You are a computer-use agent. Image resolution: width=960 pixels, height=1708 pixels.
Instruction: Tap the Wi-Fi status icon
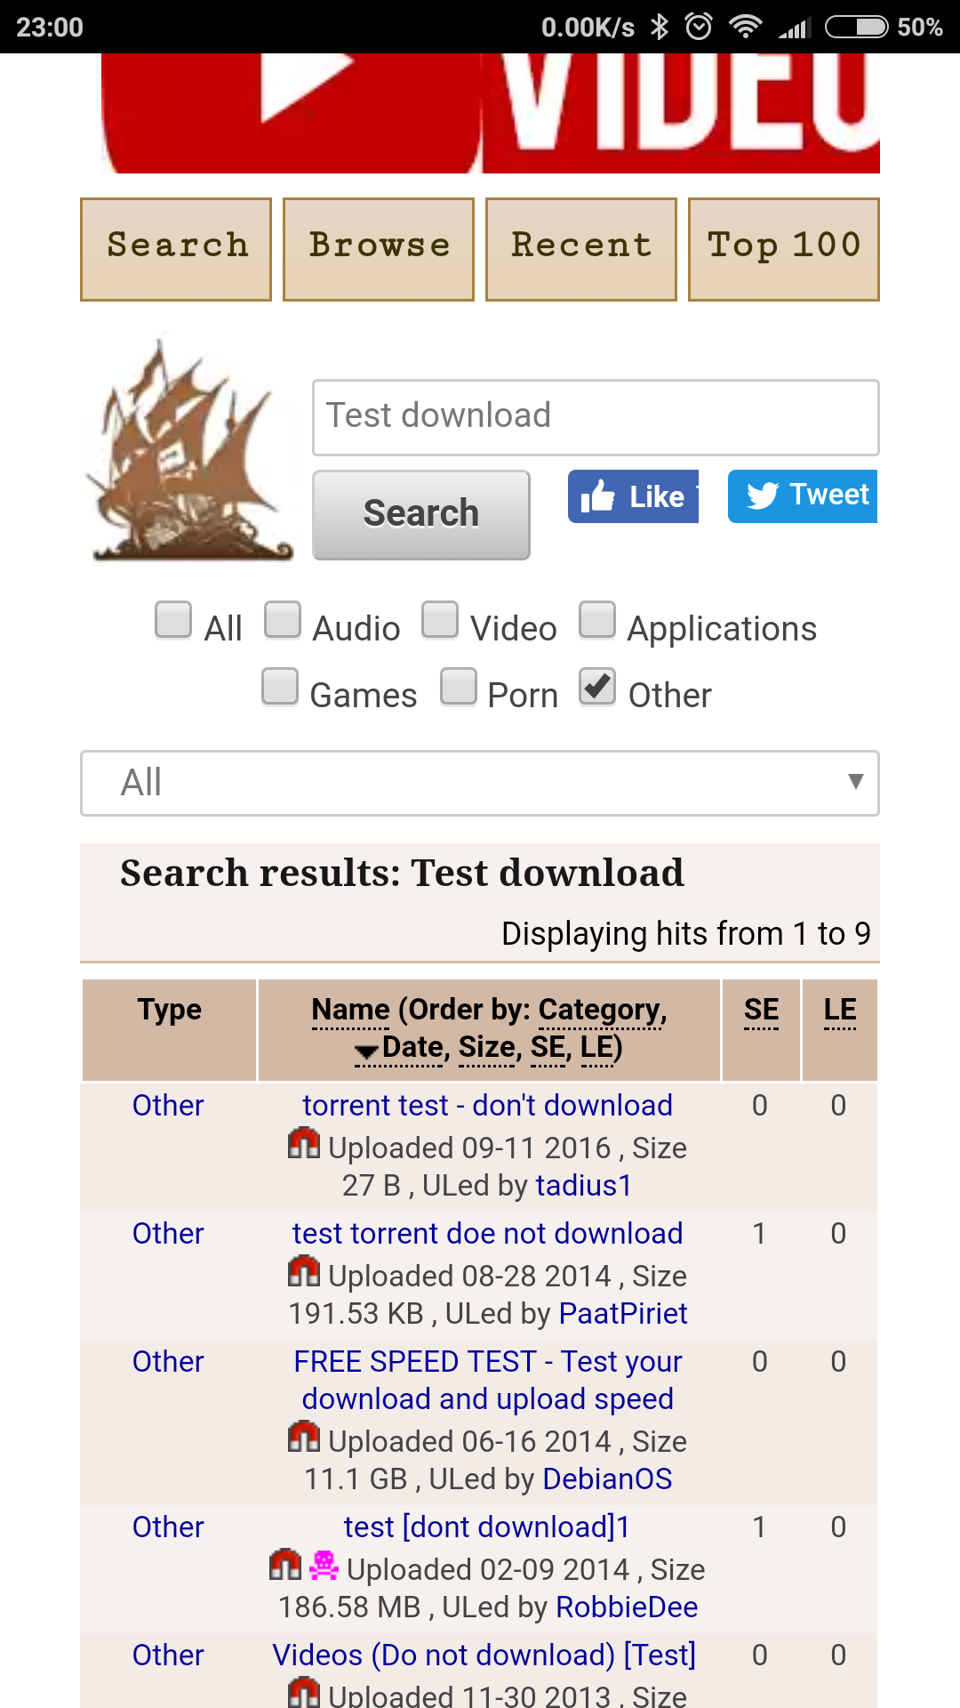745,27
